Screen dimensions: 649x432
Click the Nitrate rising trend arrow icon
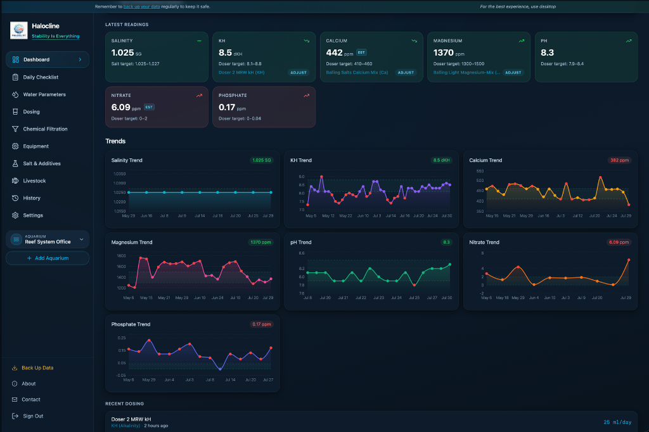click(x=199, y=96)
